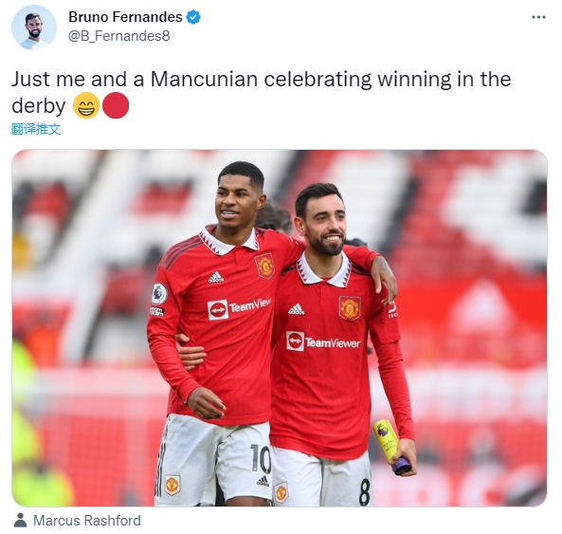Screen dimensions: 562x534
Task: Click the tagged person silhouette icon
Action: click(21, 521)
